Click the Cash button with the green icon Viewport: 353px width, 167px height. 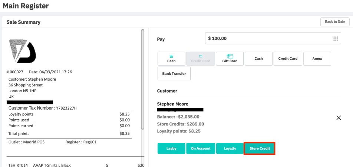[171, 59]
